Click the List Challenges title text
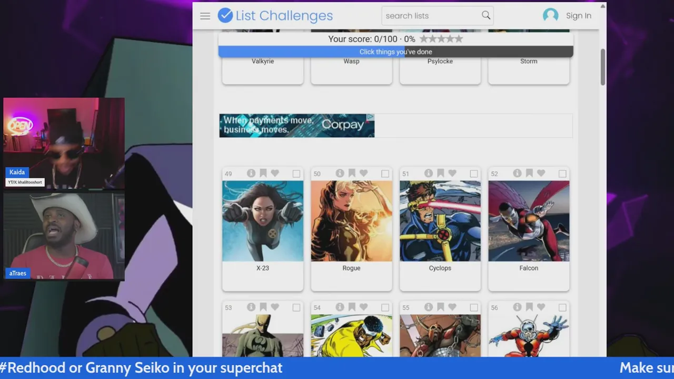Viewport: 674px width, 379px height. click(x=284, y=16)
